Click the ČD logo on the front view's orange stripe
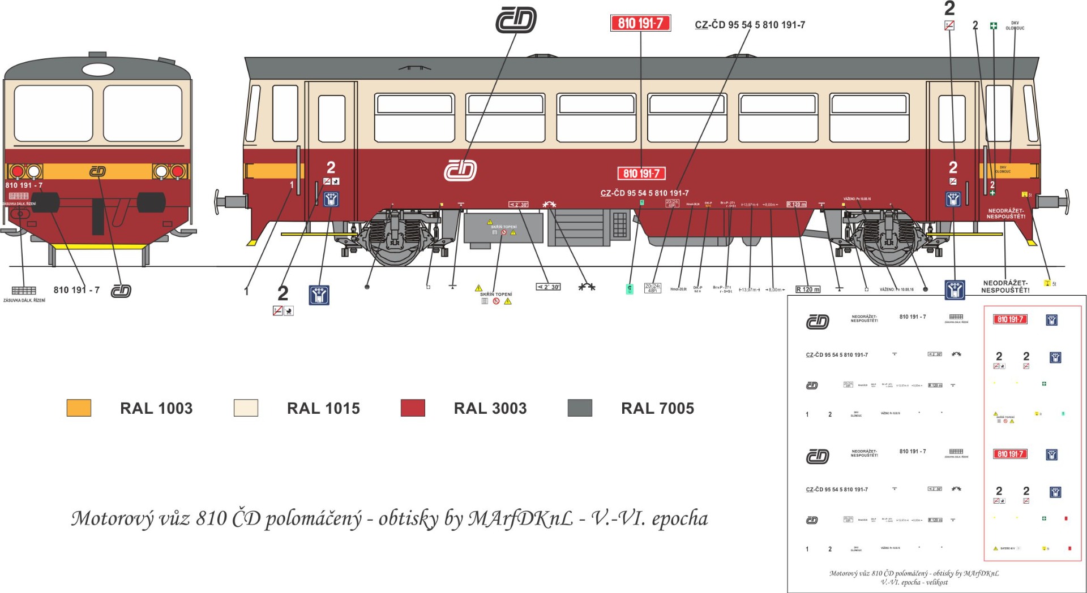This screenshot has height=593, width=1087. click(x=97, y=171)
